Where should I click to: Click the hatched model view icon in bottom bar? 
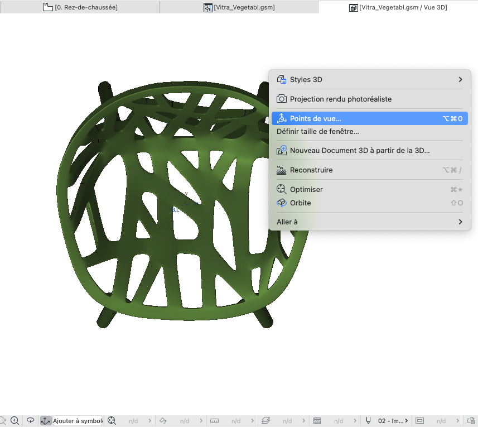point(317,421)
